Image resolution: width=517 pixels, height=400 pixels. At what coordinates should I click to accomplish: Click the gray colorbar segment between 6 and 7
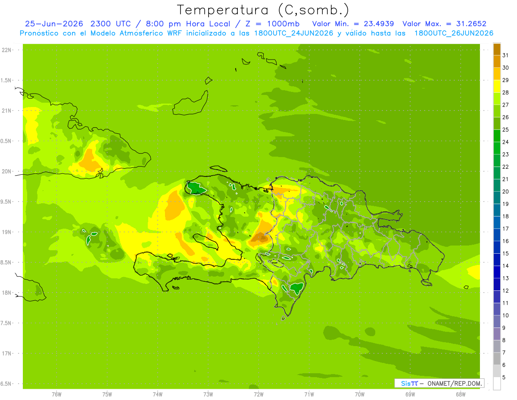point(497,359)
